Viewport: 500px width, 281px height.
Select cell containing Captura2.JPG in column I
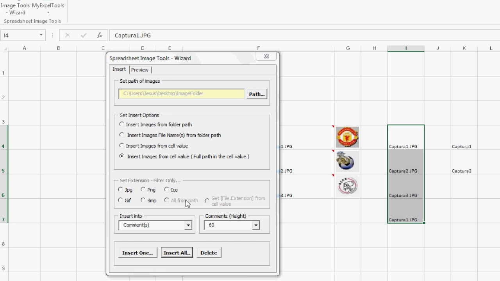tap(406, 162)
